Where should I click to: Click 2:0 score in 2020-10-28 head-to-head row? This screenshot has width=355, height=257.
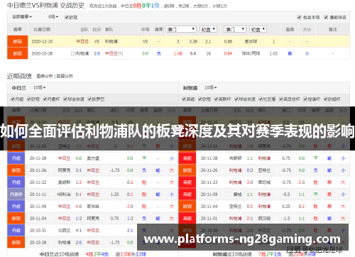click(97, 53)
